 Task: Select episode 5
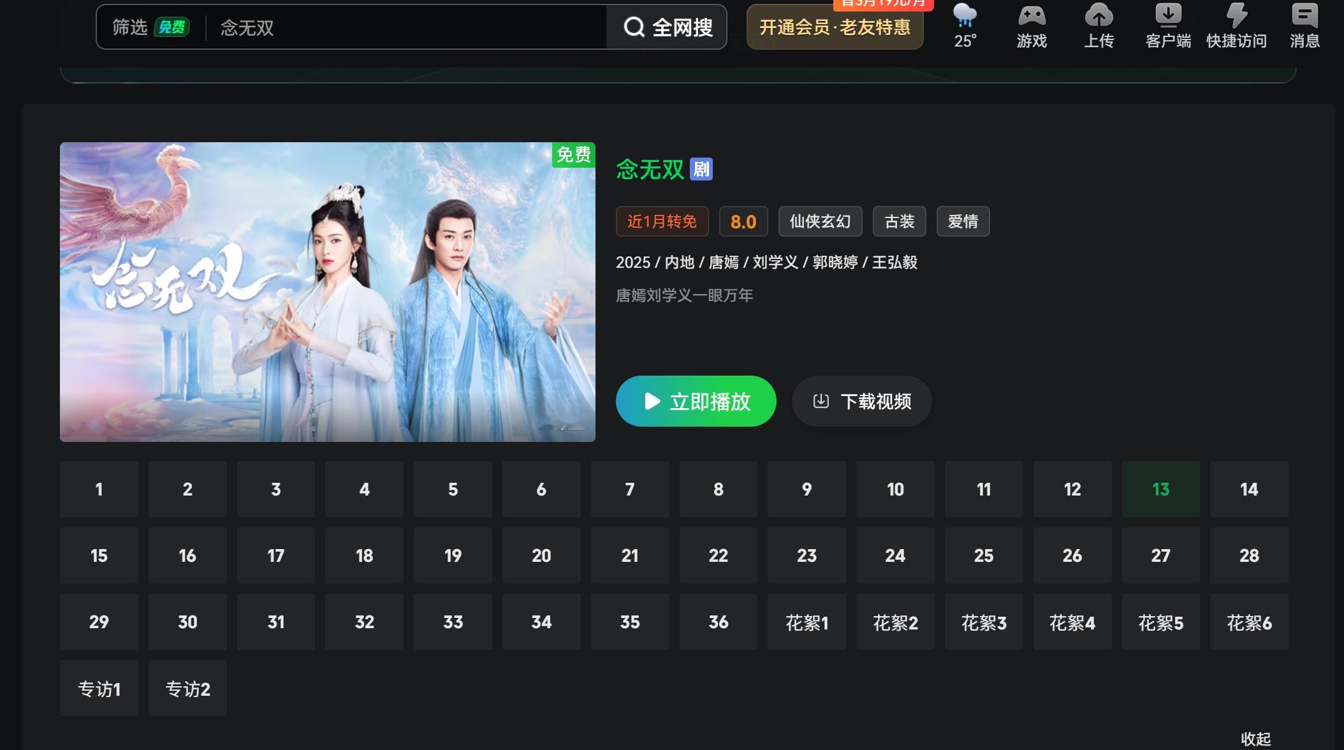(453, 489)
